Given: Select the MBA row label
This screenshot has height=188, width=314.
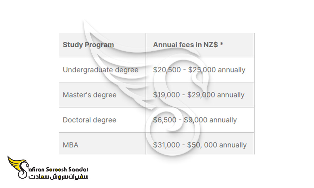Looking at the screenshot, I should pos(70,145).
